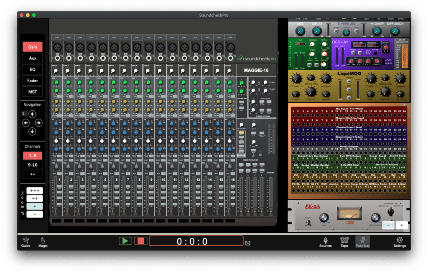Set zoom to +++ level
Image resolution: width=428 pixels, height=273 pixels.
(x=35, y=191)
